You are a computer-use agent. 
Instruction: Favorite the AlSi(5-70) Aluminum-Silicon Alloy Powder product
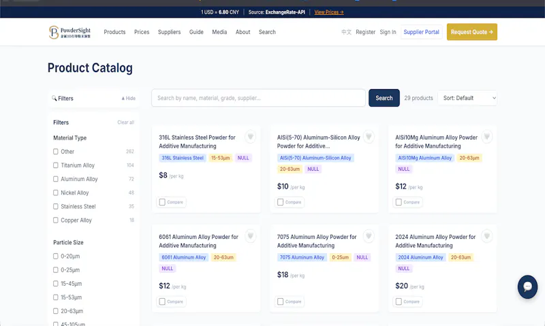coord(369,136)
